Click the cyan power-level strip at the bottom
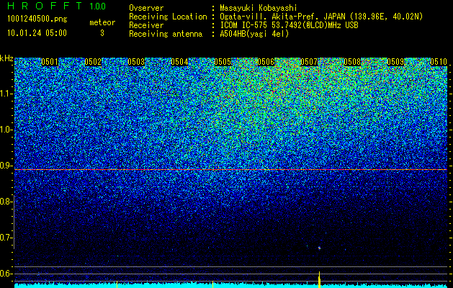 pyautogui.click(x=231, y=285)
